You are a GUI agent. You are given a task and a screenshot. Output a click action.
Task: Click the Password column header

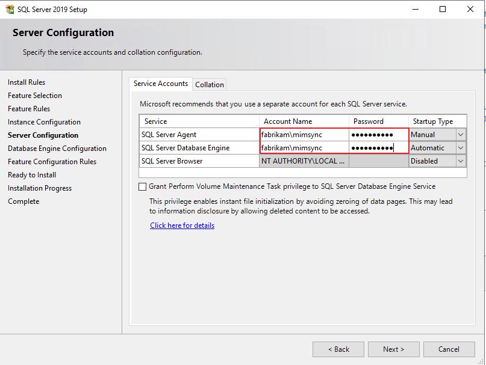379,121
